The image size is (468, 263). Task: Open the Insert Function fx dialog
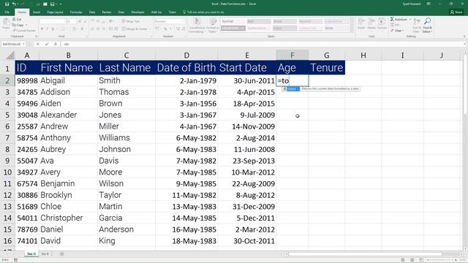[x=56, y=44]
